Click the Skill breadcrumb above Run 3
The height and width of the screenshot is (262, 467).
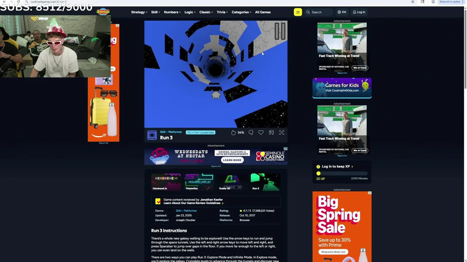click(163, 132)
